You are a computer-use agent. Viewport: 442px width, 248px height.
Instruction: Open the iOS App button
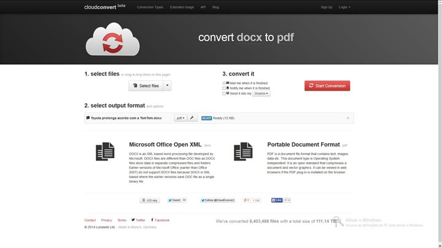pos(150,200)
